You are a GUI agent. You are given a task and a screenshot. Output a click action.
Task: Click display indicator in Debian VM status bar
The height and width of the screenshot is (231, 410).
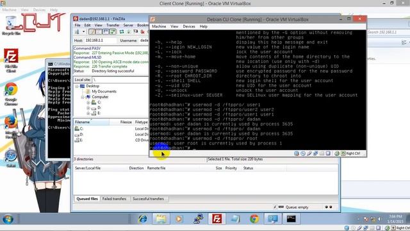click(x=328, y=153)
